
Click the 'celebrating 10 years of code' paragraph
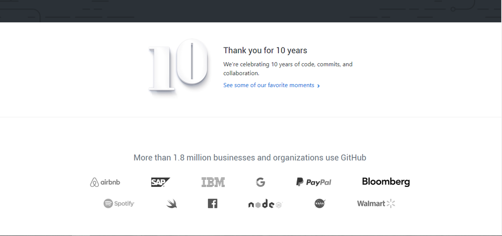point(288,68)
